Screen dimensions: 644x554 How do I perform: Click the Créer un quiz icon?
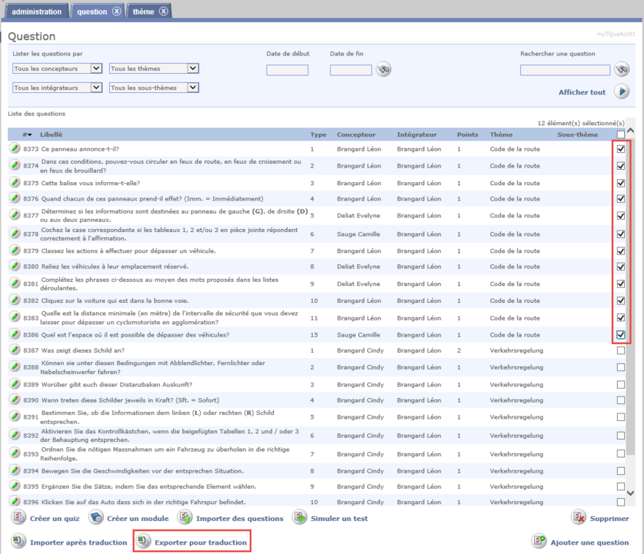coord(18,518)
